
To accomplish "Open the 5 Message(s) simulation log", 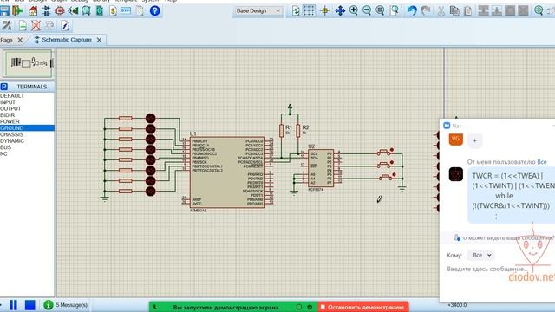I will (x=66, y=305).
